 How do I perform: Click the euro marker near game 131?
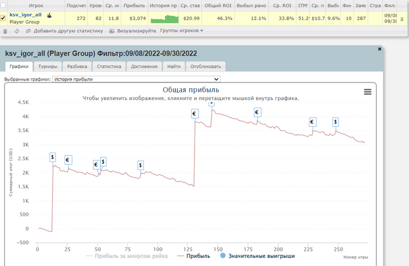(195, 113)
